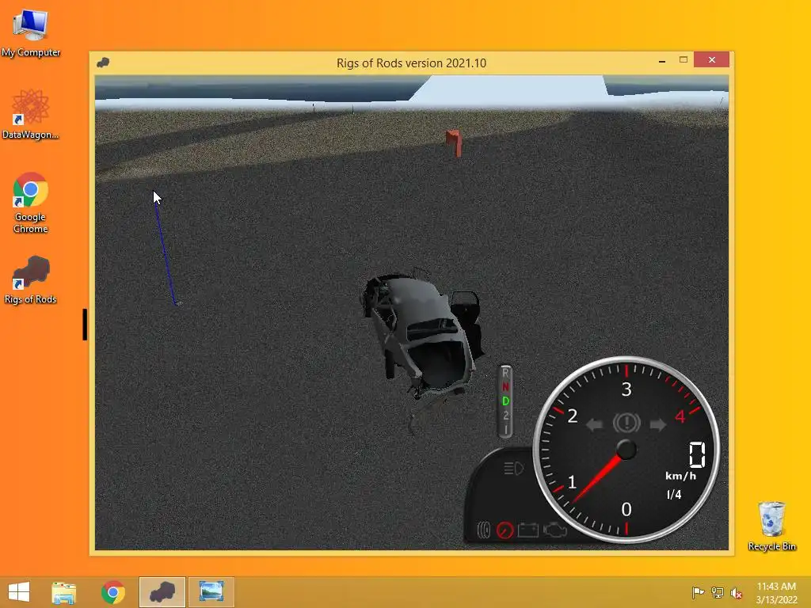Screen dimensions: 811x608
Task: Select R on the gear shifter indicator
Action: tap(506, 373)
